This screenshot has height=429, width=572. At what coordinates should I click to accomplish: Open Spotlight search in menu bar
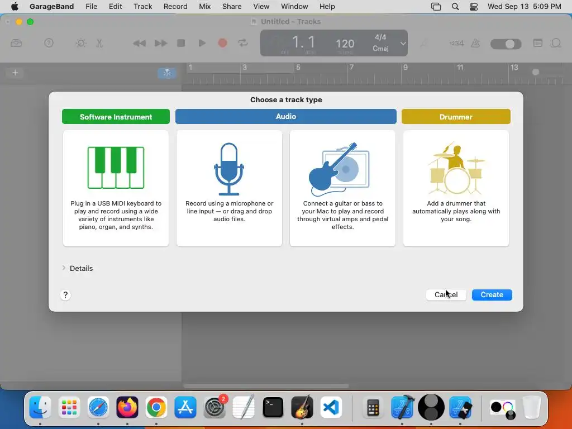click(455, 7)
